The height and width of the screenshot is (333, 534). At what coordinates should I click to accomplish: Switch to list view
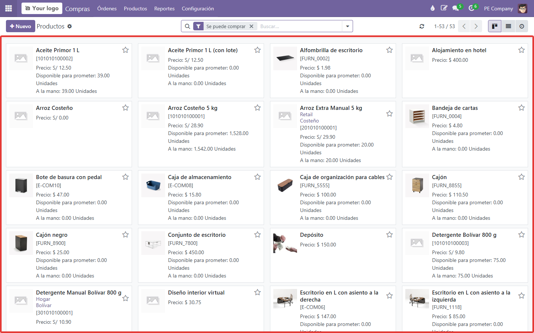click(x=508, y=26)
